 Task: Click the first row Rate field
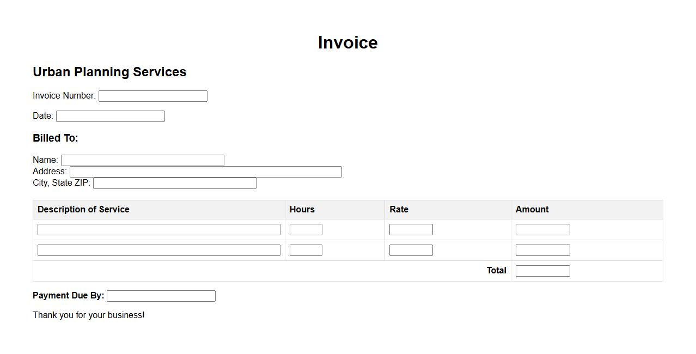[x=411, y=230]
